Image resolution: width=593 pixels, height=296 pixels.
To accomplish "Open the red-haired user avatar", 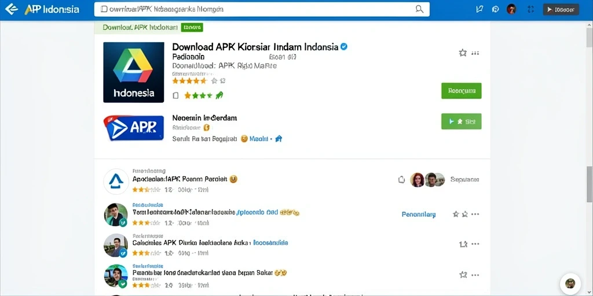I will coord(417,180).
